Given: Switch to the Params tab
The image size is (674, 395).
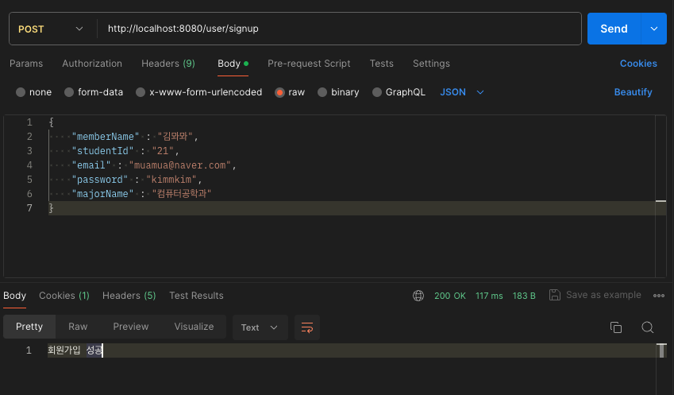Looking at the screenshot, I should click(x=26, y=64).
